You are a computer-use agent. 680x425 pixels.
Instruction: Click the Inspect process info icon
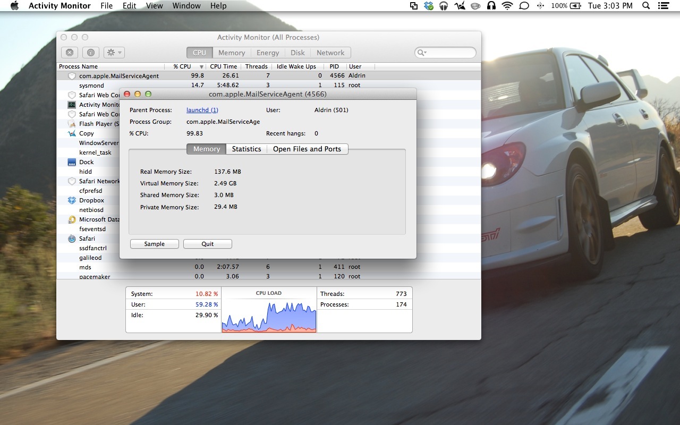tap(91, 53)
